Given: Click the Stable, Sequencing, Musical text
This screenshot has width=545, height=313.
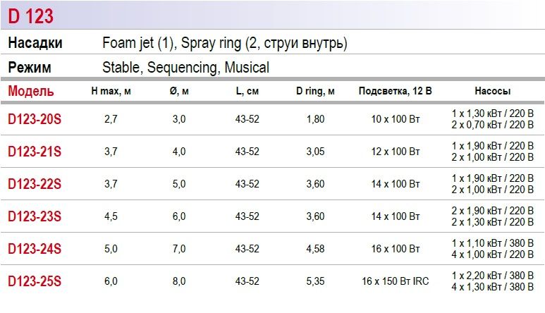Looking at the screenshot, I should (x=185, y=68).
